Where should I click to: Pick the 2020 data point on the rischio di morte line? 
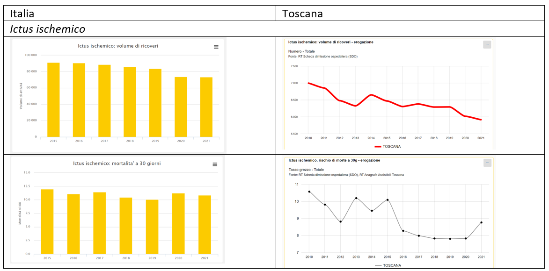click(466, 238)
